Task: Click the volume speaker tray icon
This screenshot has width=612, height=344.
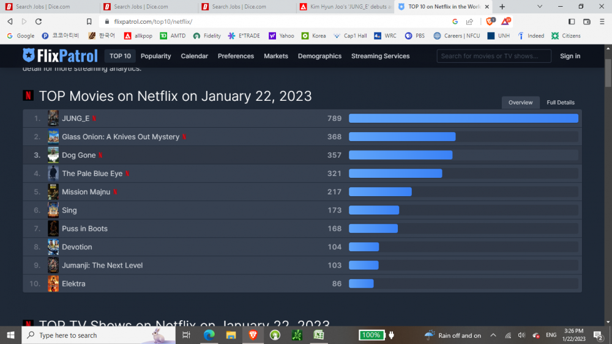Action: pos(521,335)
